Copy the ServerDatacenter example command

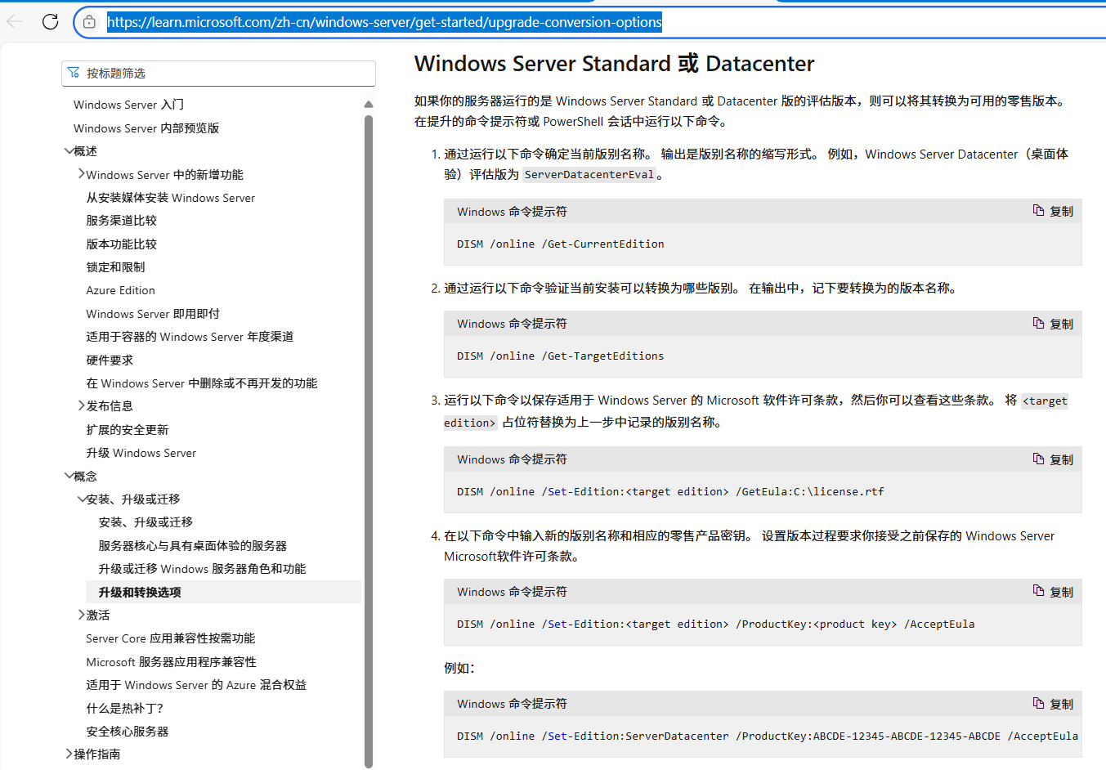(1053, 704)
